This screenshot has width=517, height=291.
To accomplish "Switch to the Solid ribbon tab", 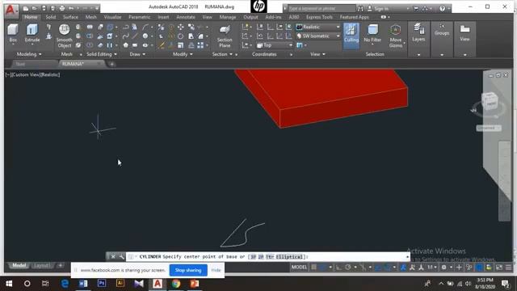I will tap(50, 17).
